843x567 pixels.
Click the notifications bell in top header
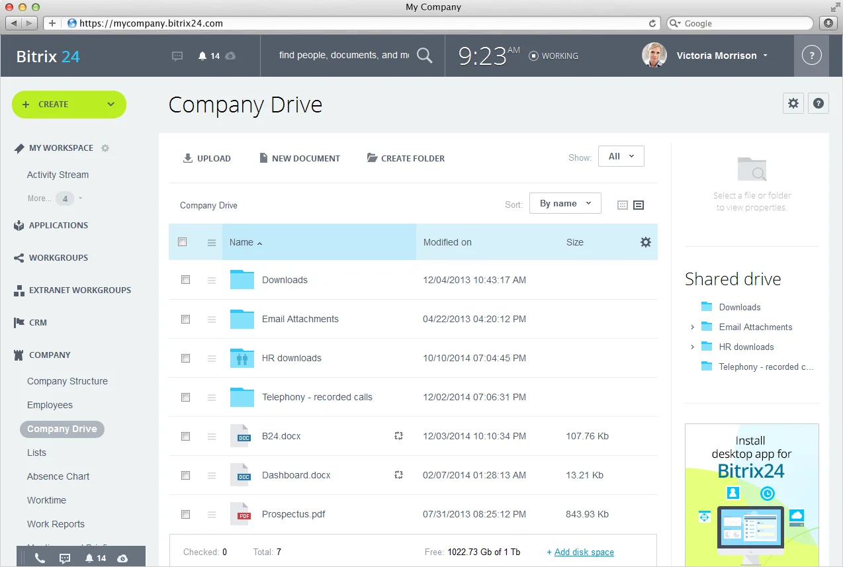tap(202, 56)
